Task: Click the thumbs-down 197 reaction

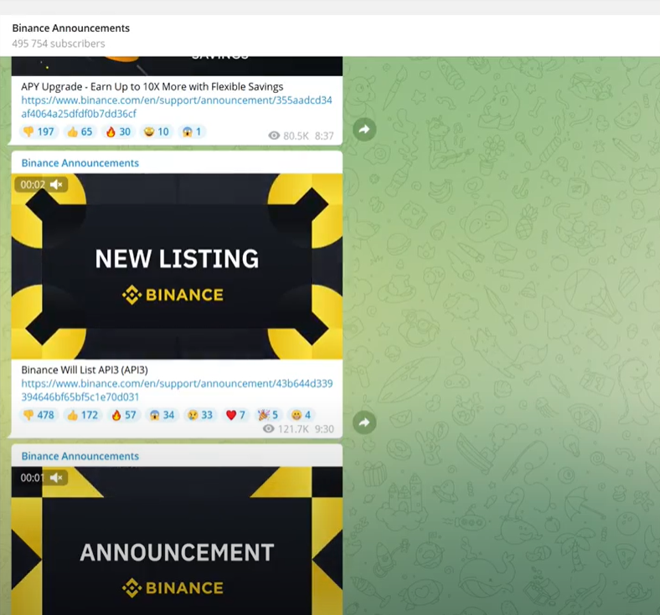Action: (39, 132)
